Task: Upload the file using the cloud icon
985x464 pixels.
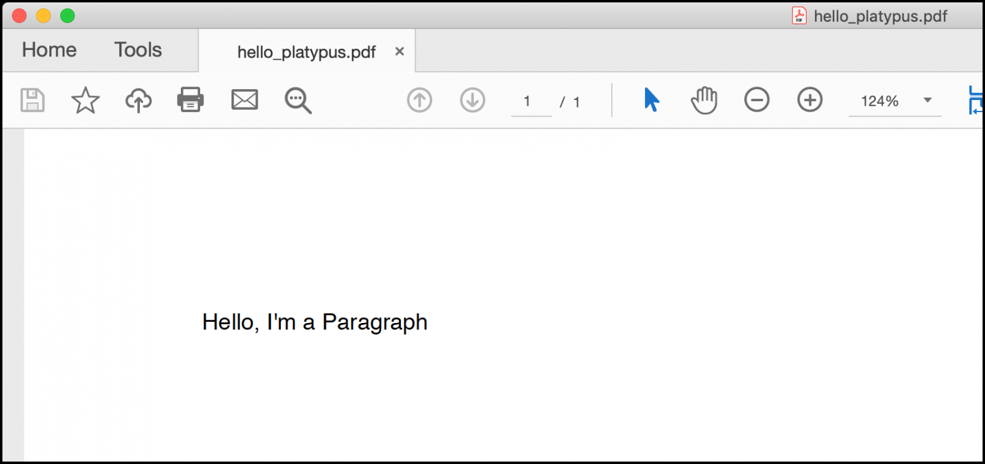Action: coord(139,101)
